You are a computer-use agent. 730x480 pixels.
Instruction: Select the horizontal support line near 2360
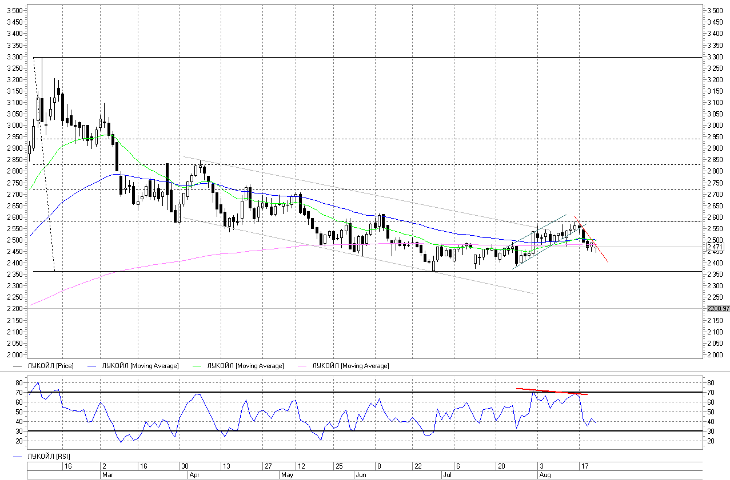(x=343, y=272)
